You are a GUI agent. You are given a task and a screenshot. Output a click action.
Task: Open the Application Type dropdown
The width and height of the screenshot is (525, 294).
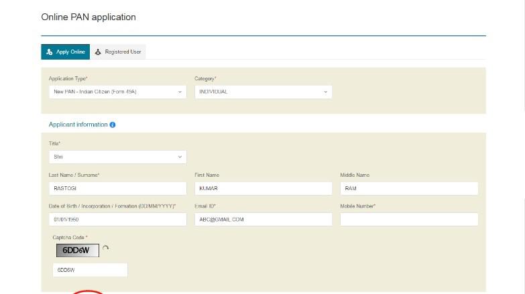(x=117, y=92)
